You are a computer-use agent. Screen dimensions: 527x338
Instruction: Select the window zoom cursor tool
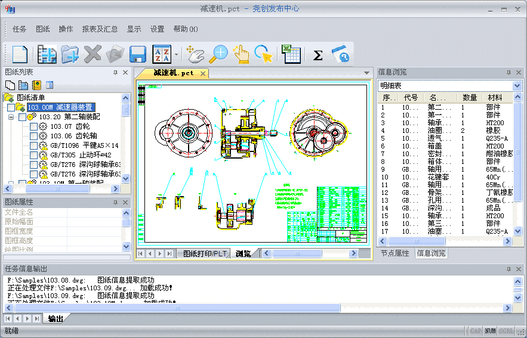[x=263, y=54]
